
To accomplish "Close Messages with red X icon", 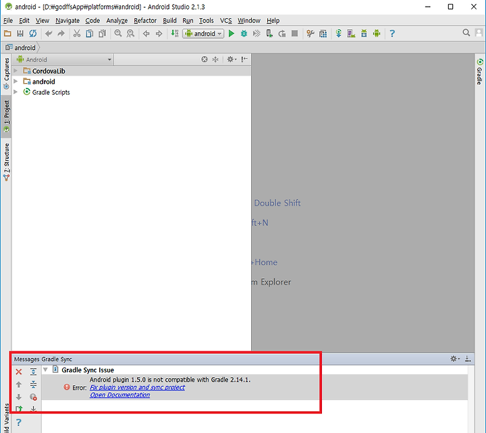I will (x=19, y=372).
